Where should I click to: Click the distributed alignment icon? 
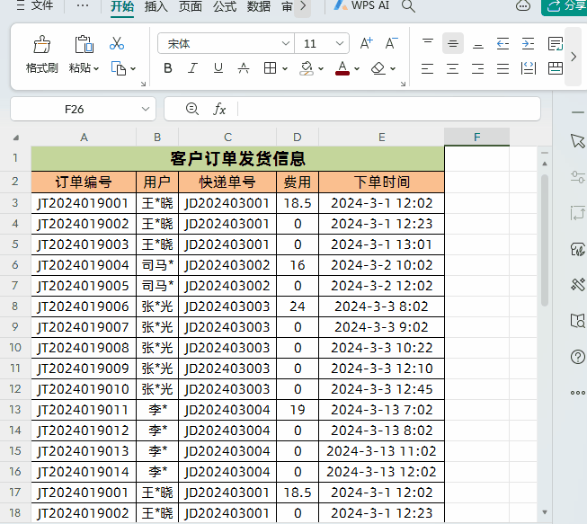click(x=529, y=68)
